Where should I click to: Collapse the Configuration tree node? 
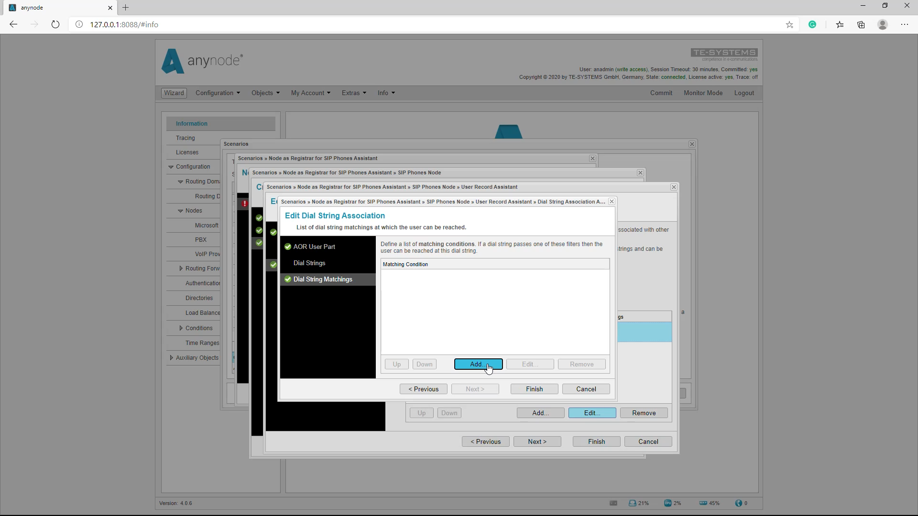[x=171, y=167]
